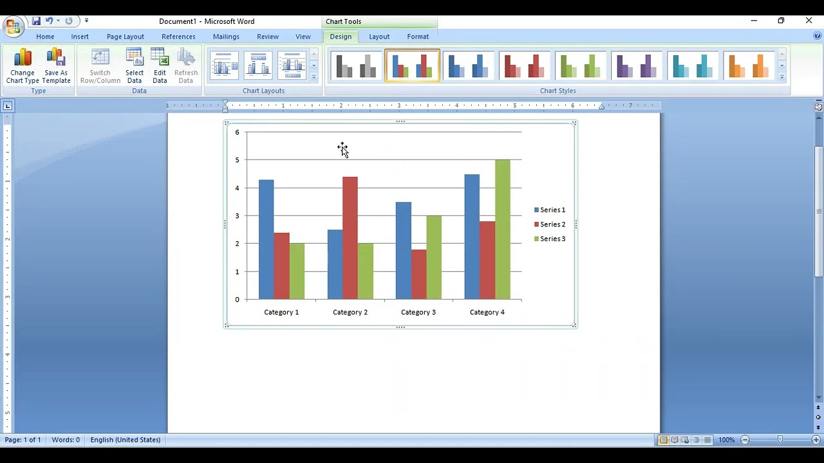Open Edit Data spreadsheet
This screenshot has width=824, height=463.
pyautogui.click(x=160, y=66)
